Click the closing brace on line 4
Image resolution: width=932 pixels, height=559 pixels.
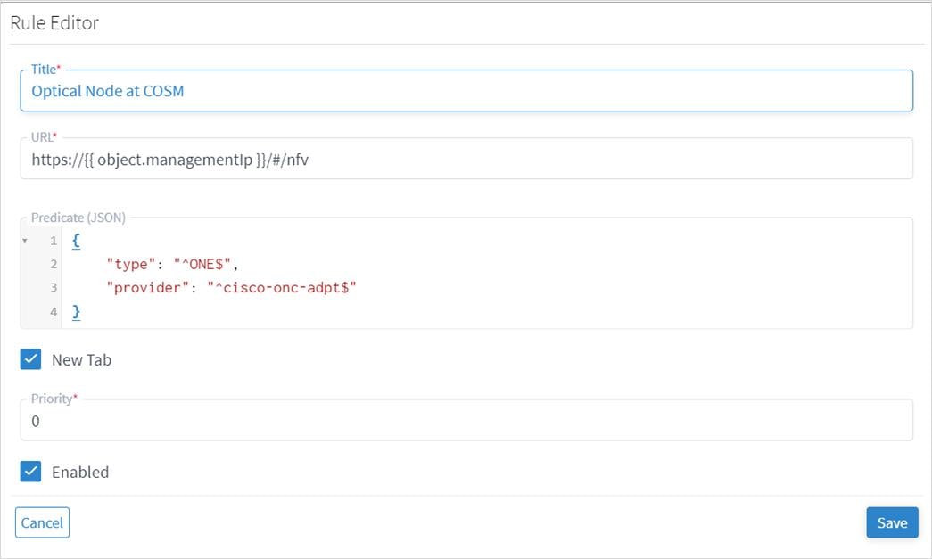[76, 311]
